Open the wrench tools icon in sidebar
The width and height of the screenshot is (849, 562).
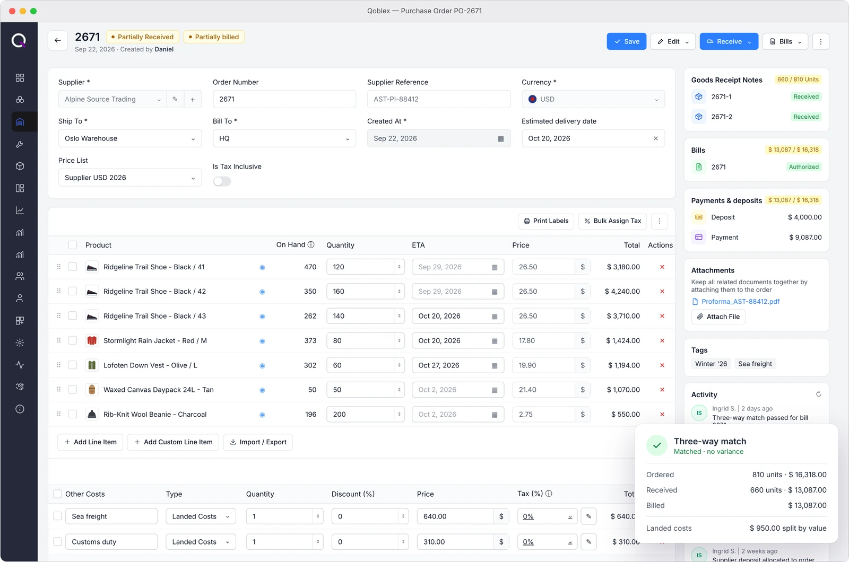pyautogui.click(x=20, y=144)
